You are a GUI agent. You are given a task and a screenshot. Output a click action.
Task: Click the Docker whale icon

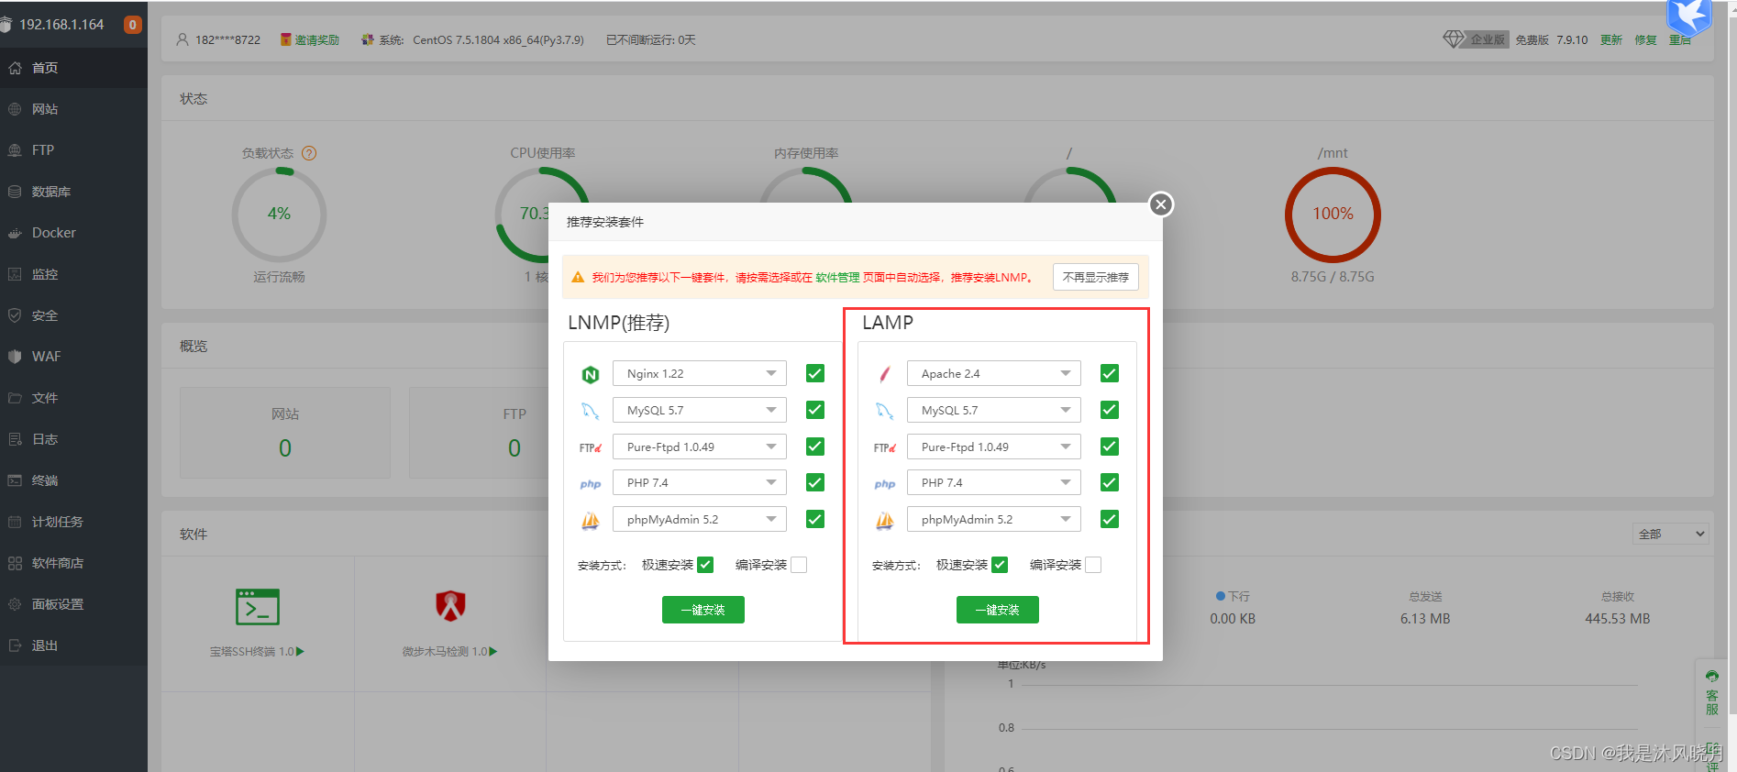15,233
